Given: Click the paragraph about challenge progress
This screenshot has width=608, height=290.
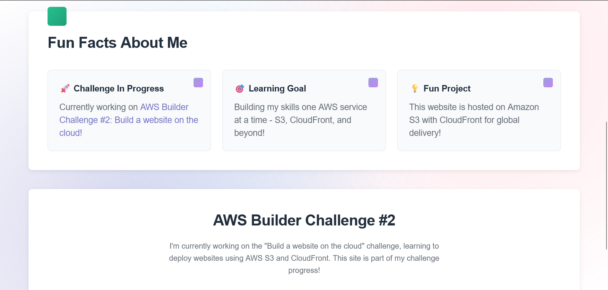Looking at the screenshot, I should 304,258.
